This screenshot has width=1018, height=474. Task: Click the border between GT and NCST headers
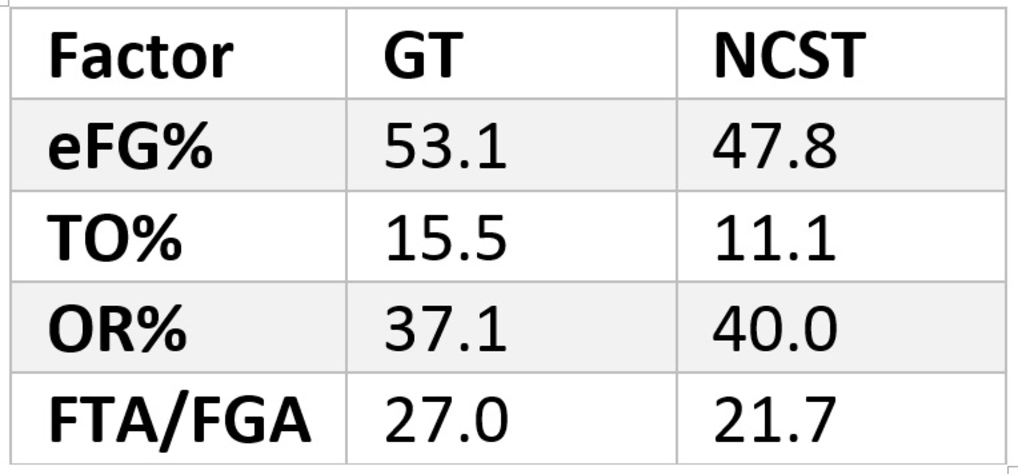point(677,54)
